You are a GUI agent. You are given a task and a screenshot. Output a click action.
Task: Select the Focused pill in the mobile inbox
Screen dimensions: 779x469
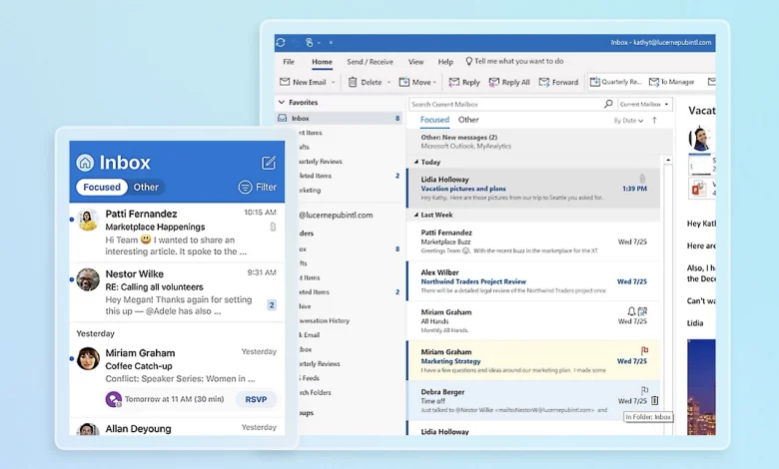pyautogui.click(x=102, y=187)
